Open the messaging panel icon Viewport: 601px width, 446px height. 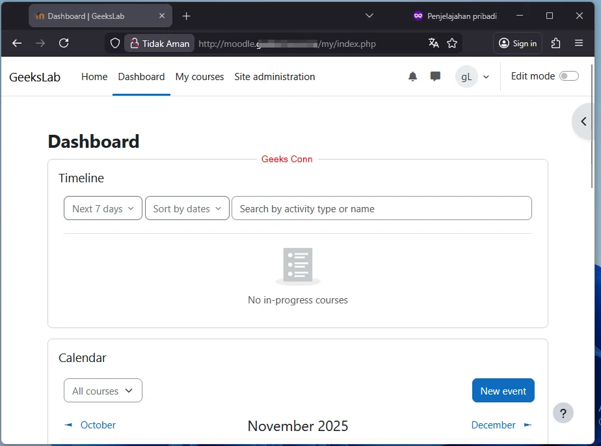point(434,76)
